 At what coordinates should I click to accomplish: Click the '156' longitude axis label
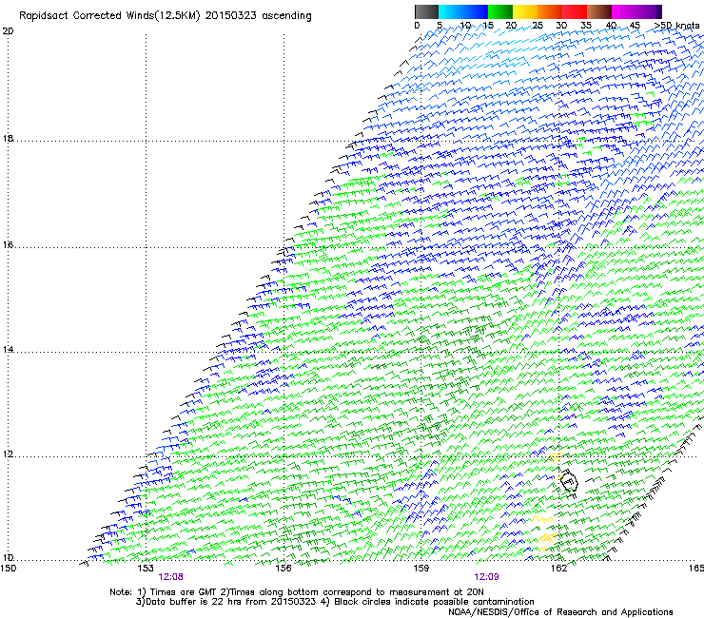pyautogui.click(x=284, y=569)
